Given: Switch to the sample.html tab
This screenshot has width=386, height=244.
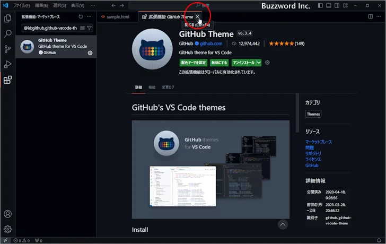Looking at the screenshot, I should tap(118, 17).
